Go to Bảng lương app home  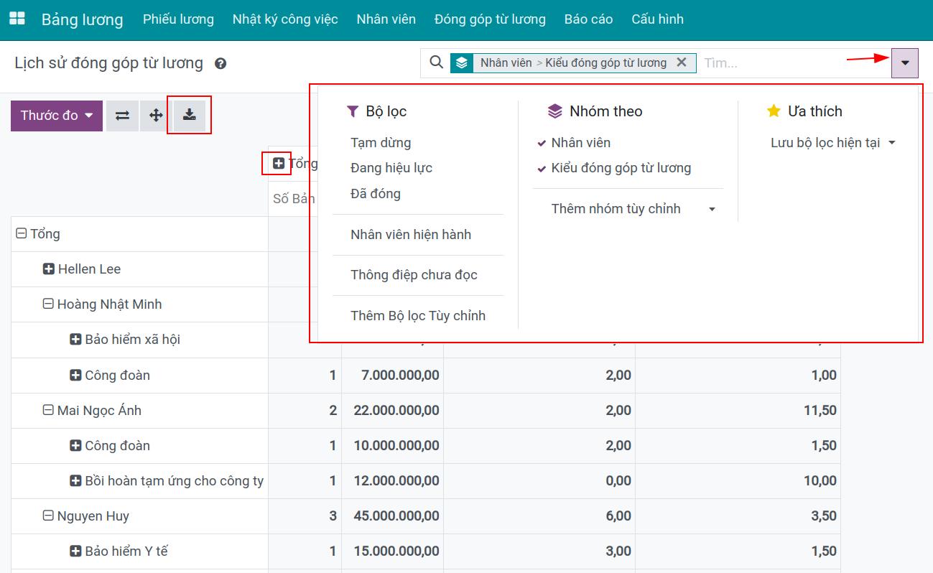pos(83,19)
